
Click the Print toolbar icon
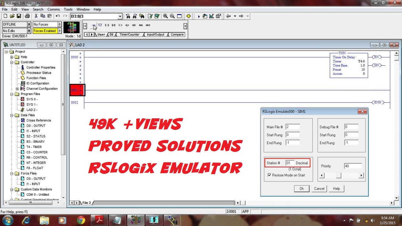click(x=27, y=16)
